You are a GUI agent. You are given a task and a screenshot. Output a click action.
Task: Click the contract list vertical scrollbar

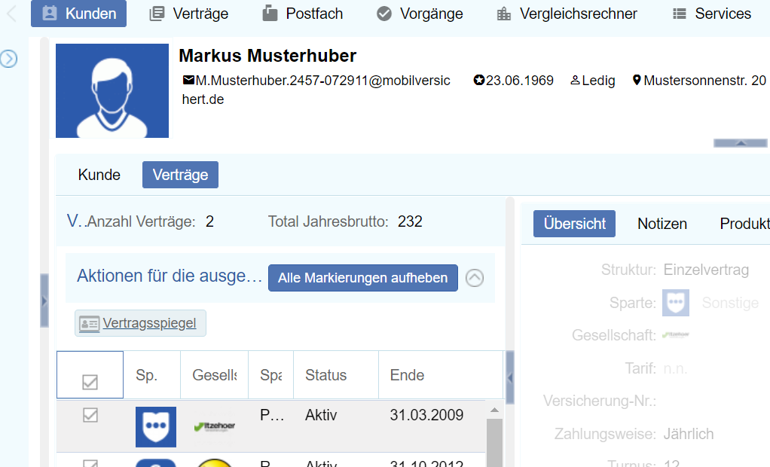[494, 441]
